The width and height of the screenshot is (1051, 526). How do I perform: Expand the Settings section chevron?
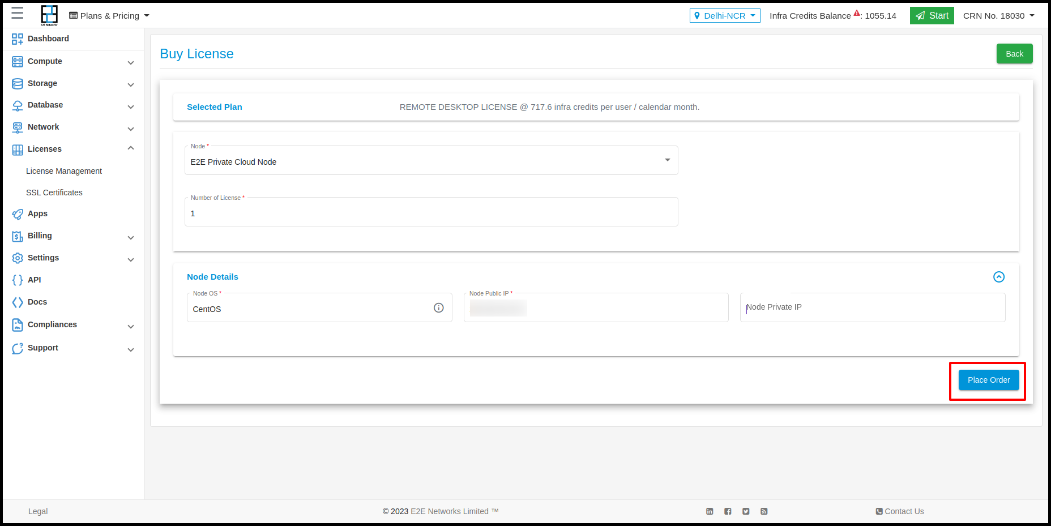pos(131,260)
